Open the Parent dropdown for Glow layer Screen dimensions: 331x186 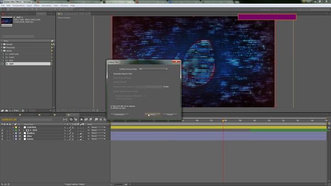click(98, 136)
